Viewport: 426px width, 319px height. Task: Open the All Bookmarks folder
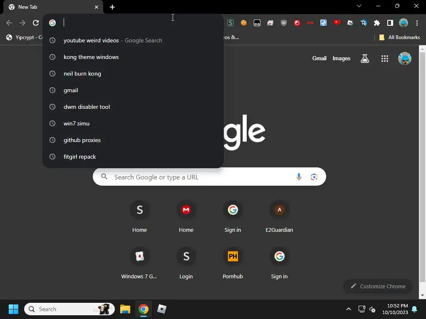pyautogui.click(x=399, y=37)
